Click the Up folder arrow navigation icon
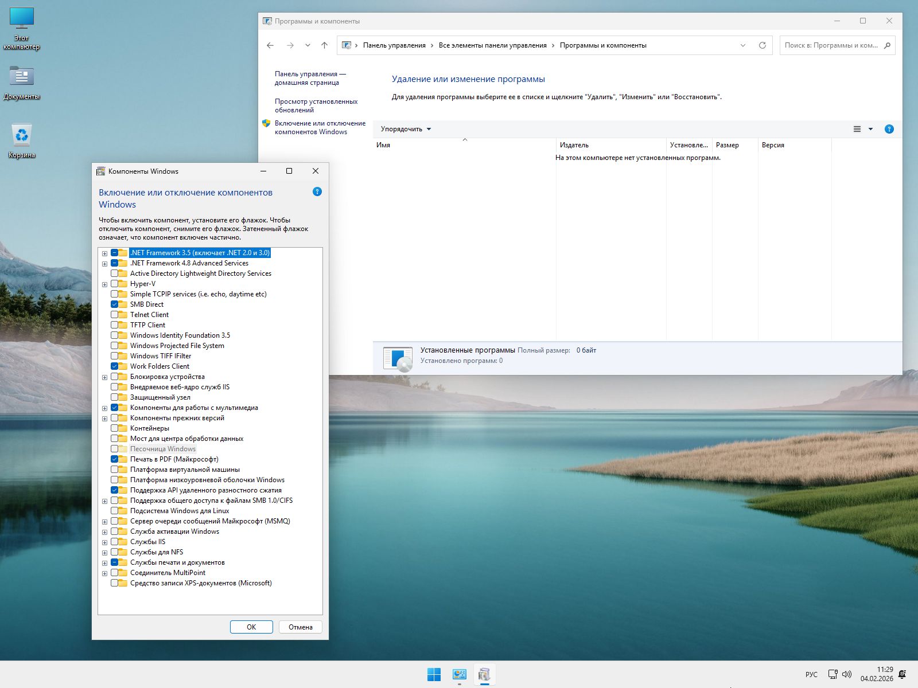The height and width of the screenshot is (688, 918). coord(324,45)
